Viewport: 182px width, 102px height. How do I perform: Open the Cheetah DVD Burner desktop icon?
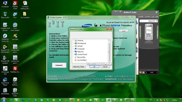click(x=5, y=27)
